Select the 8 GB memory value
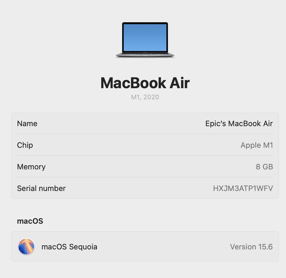The width and height of the screenshot is (286, 278). coord(264,167)
